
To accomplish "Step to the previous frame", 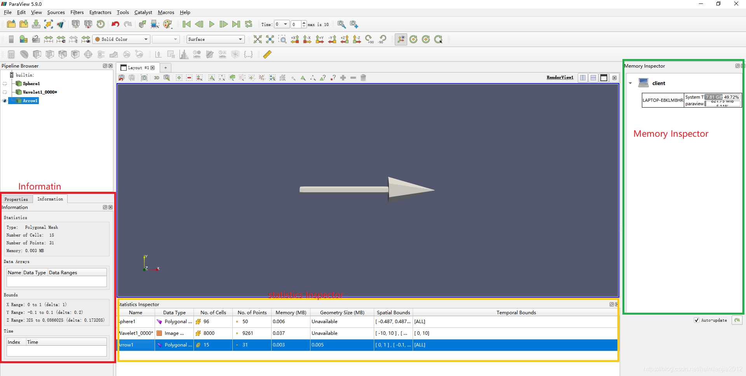I will pyautogui.click(x=199, y=24).
